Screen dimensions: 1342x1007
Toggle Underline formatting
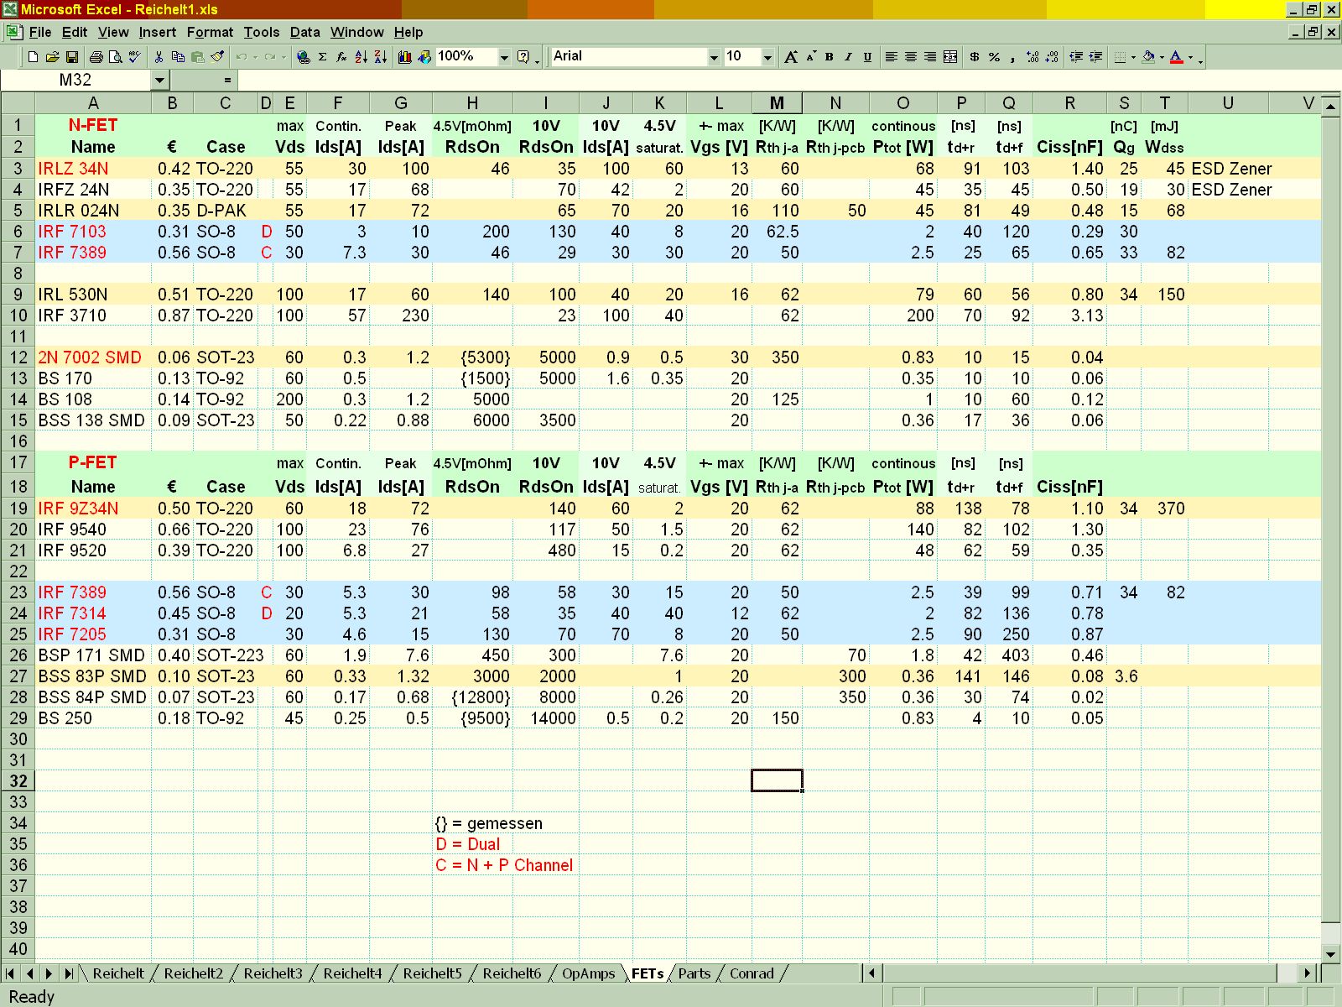[x=867, y=57]
